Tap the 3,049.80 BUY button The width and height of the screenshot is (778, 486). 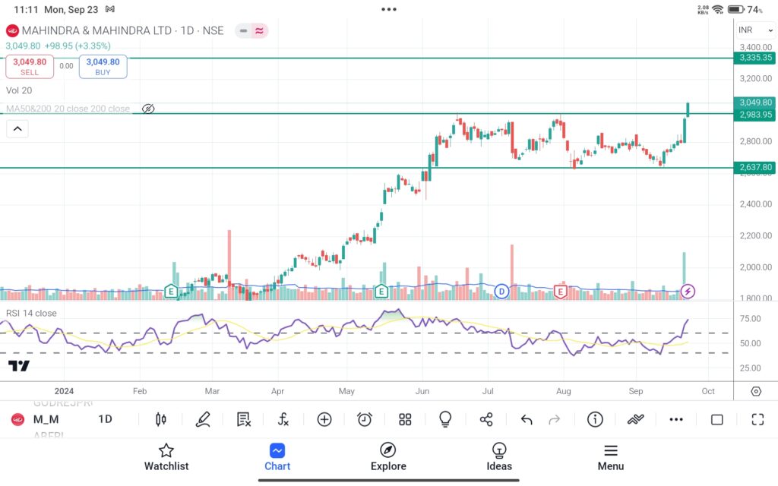pyautogui.click(x=103, y=67)
